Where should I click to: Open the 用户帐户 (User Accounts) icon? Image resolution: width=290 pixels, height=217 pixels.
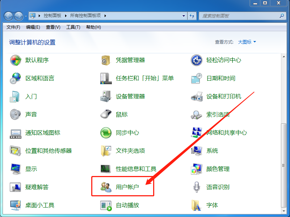pos(106,187)
